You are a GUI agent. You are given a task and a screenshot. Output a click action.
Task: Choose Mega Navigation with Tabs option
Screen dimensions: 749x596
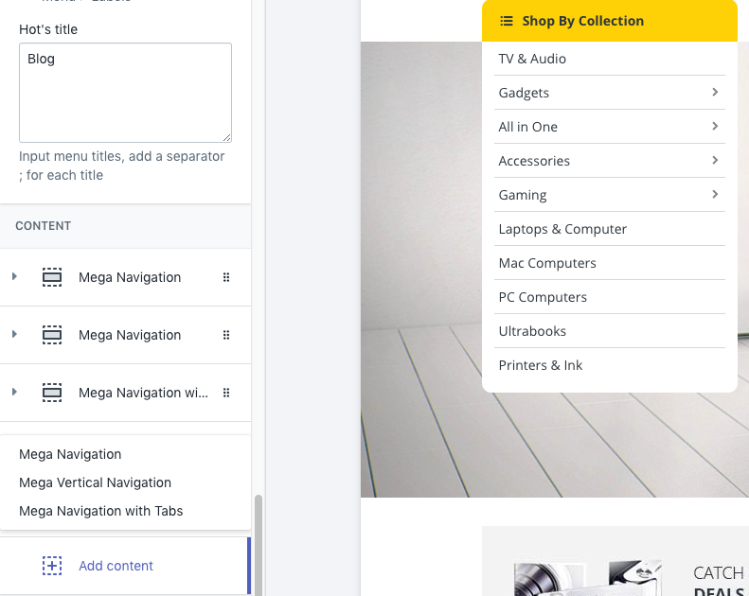pyautogui.click(x=100, y=511)
